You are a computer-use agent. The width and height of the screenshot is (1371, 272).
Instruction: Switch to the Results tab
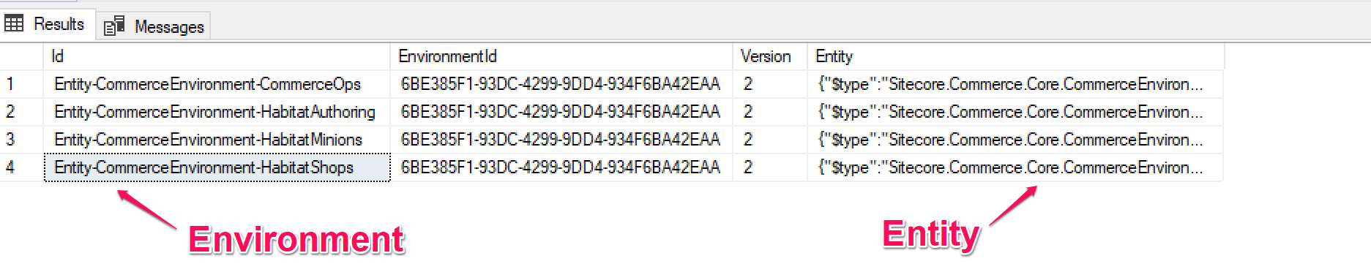(46, 24)
